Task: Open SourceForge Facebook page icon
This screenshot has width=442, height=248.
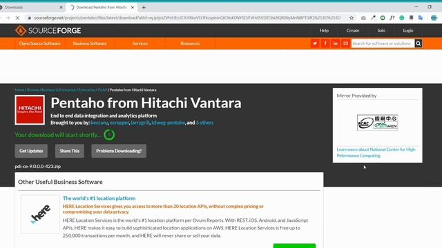Action: coord(325,43)
